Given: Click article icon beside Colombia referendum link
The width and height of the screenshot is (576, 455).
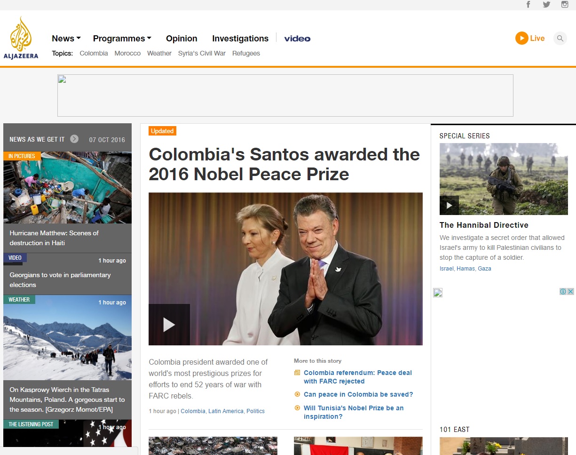Looking at the screenshot, I should [x=297, y=373].
